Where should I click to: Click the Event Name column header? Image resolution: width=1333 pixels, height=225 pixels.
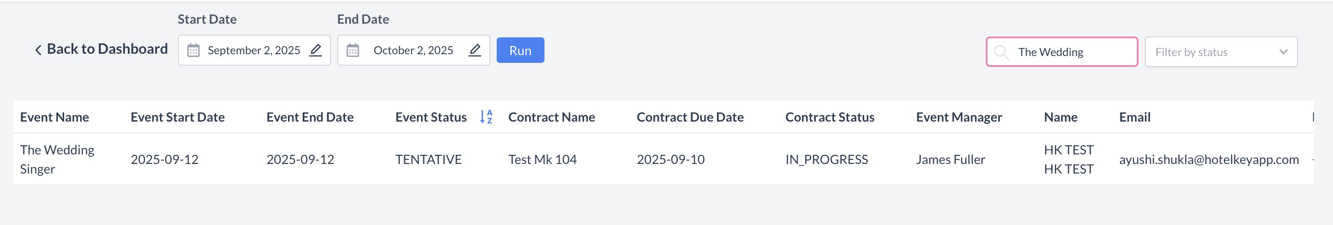[x=54, y=118]
